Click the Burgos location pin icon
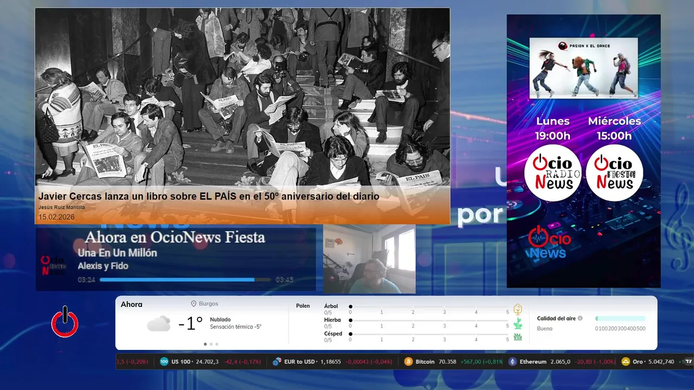 pos(194,304)
